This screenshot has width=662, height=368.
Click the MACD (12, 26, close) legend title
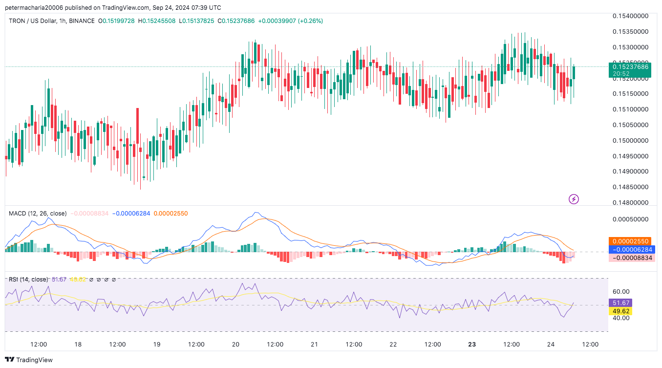[38, 214]
